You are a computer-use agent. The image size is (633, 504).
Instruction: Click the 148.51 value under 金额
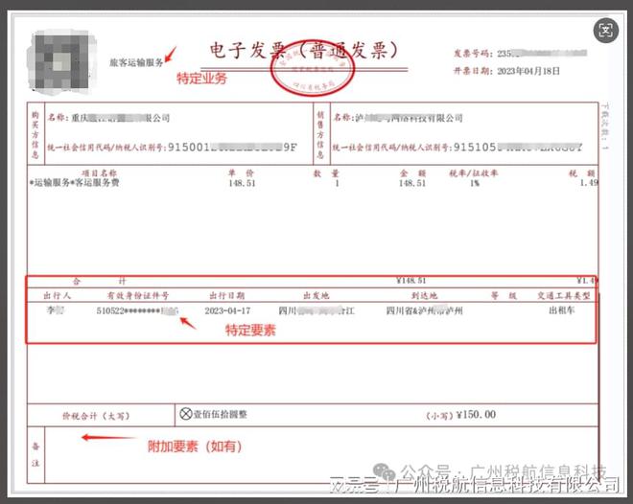(x=412, y=183)
